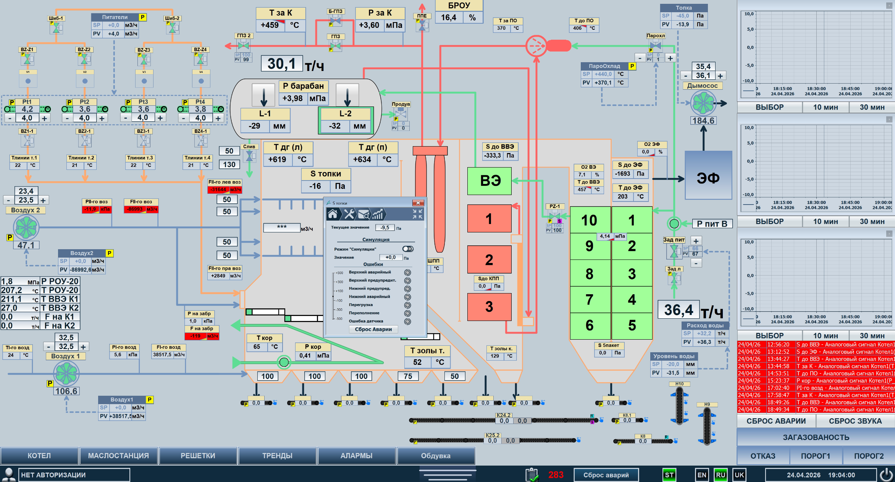Image resolution: width=895 pixels, height=482 pixels.
Task: Switch to the Обдувка screen
Action: pos(436,456)
